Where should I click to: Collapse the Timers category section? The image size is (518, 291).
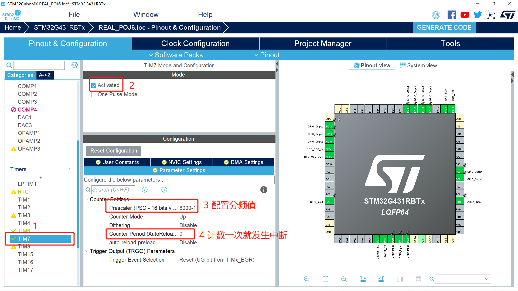[x=69, y=169]
